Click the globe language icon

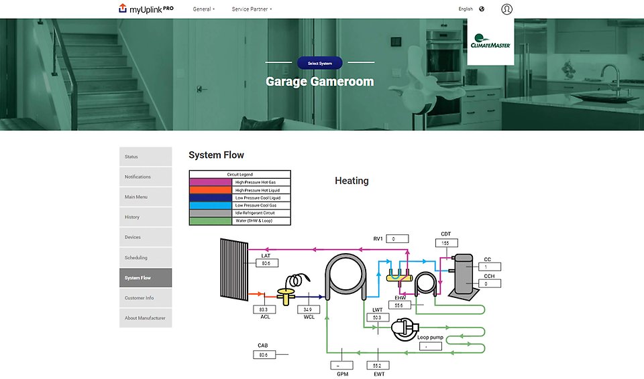click(x=482, y=9)
